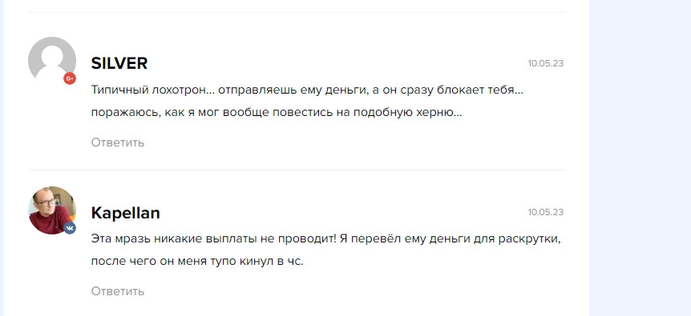The image size is (691, 316).
Task: Open SILVER's gray default avatar
Action: pyautogui.click(x=52, y=61)
